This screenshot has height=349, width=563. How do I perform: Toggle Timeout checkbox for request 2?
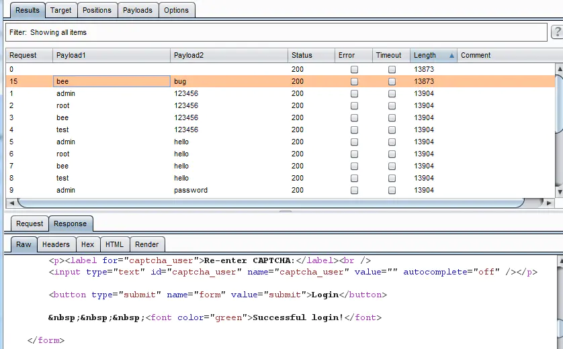[392, 106]
